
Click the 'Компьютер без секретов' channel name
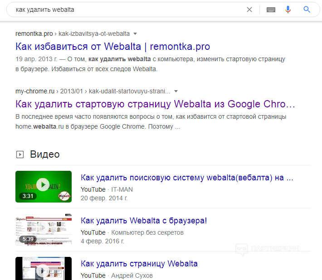click(x=147, y=232)
